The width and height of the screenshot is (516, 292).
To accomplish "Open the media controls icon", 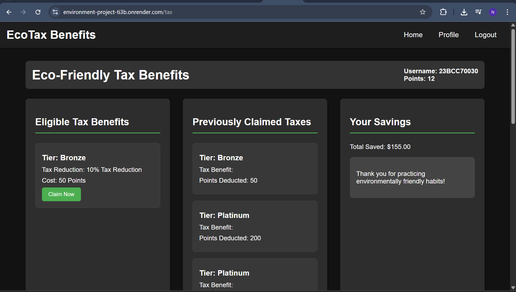I will click(x=478, y=12).
